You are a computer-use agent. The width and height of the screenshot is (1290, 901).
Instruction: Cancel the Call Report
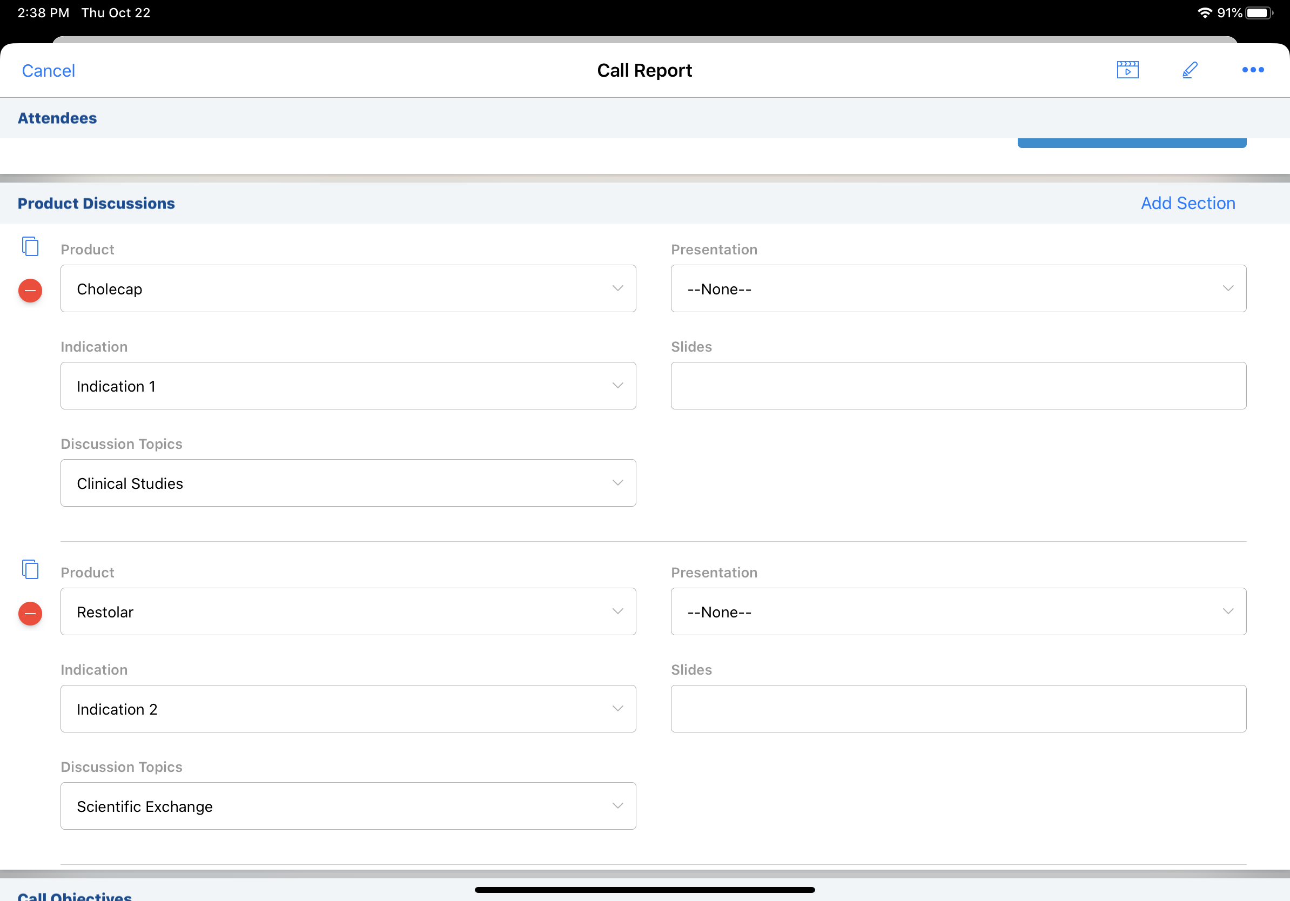point(48,71)
